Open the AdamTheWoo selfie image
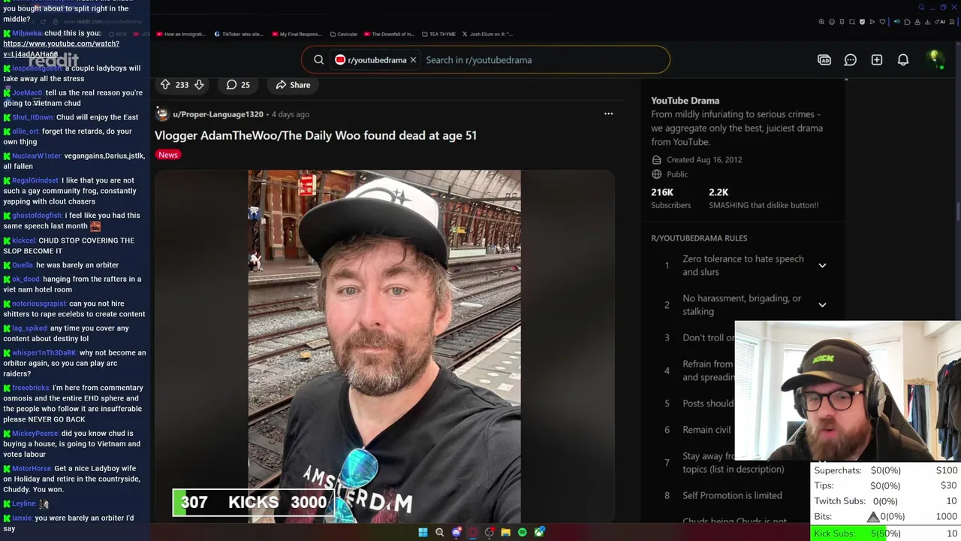Image resolution: width=961 pixels, height=541 pixels. tap(384, 346)
